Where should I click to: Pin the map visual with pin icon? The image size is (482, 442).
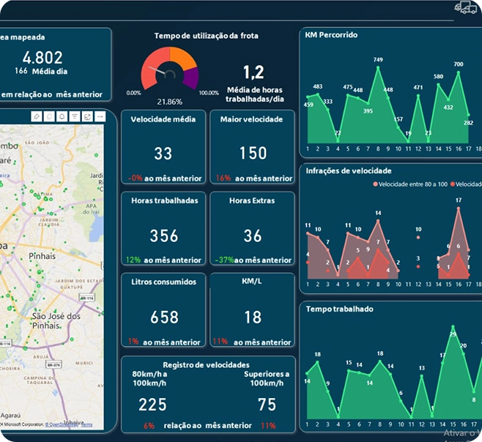[x=36, y=117]
